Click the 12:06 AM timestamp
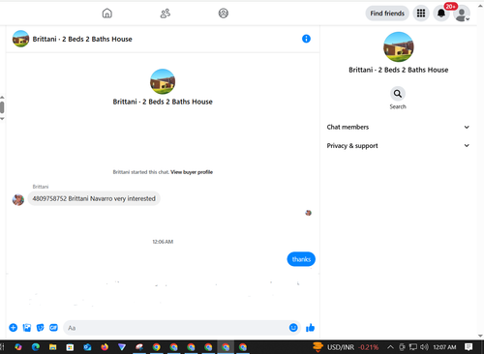Viewport: 484px width, 354px height. click(163, 242)
